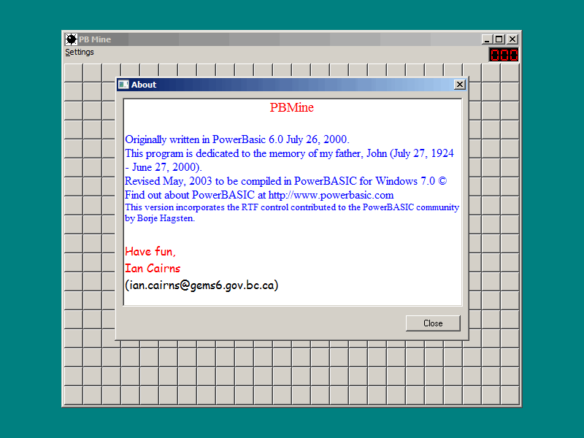Click the About dialog title bar icon

click(123, 85)
